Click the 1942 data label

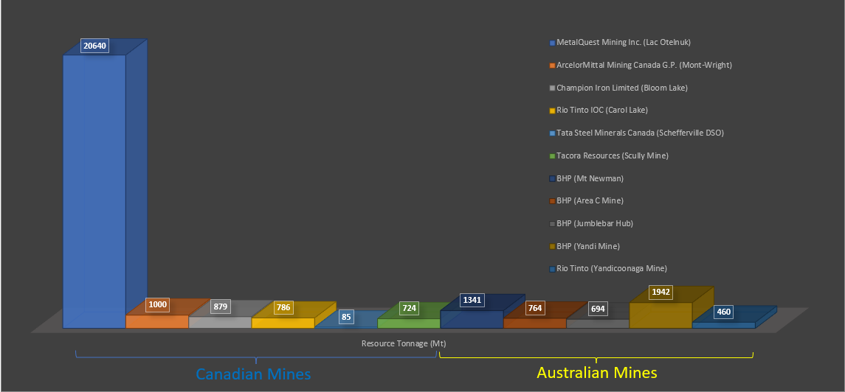pyautogui.click(x=661, y=292)
